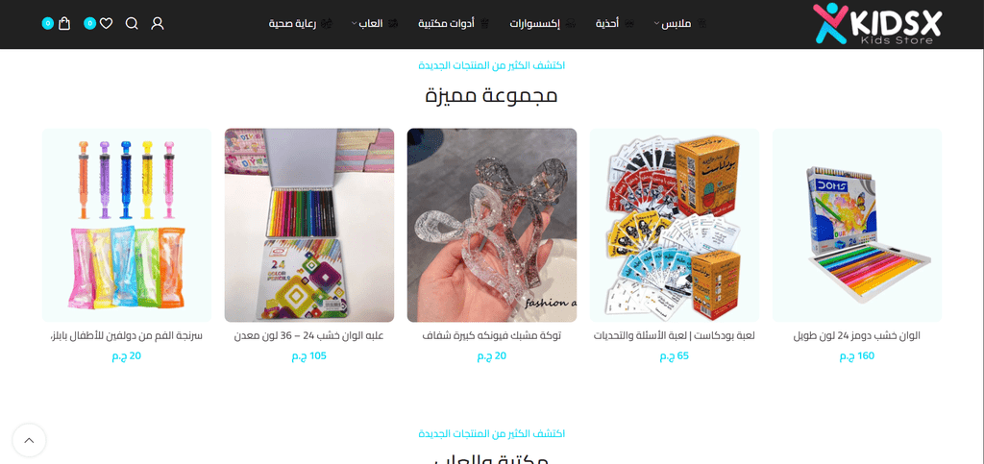Viewport: 984px width, 464px height.
Task: Open the search magnifier icon
Action: [132, 24]
